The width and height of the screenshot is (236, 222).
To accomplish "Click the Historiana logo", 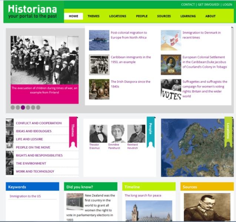I will tap(33, 12).
